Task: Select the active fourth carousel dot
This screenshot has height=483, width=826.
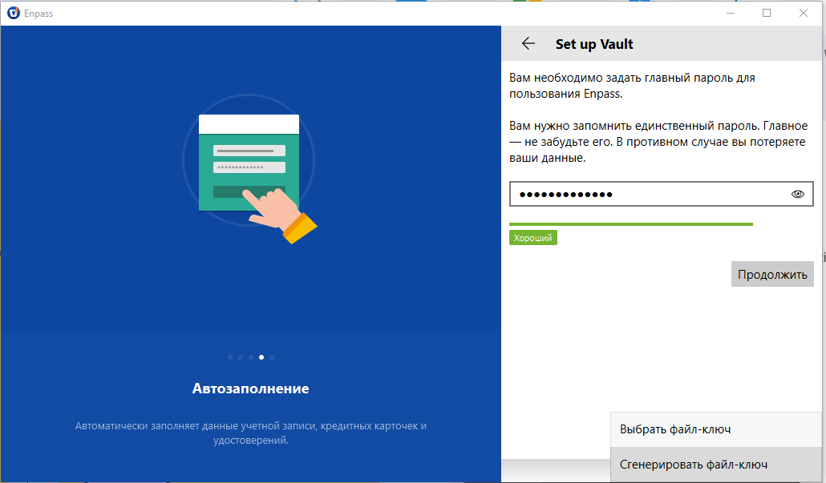Action: [x=261, y=357]
